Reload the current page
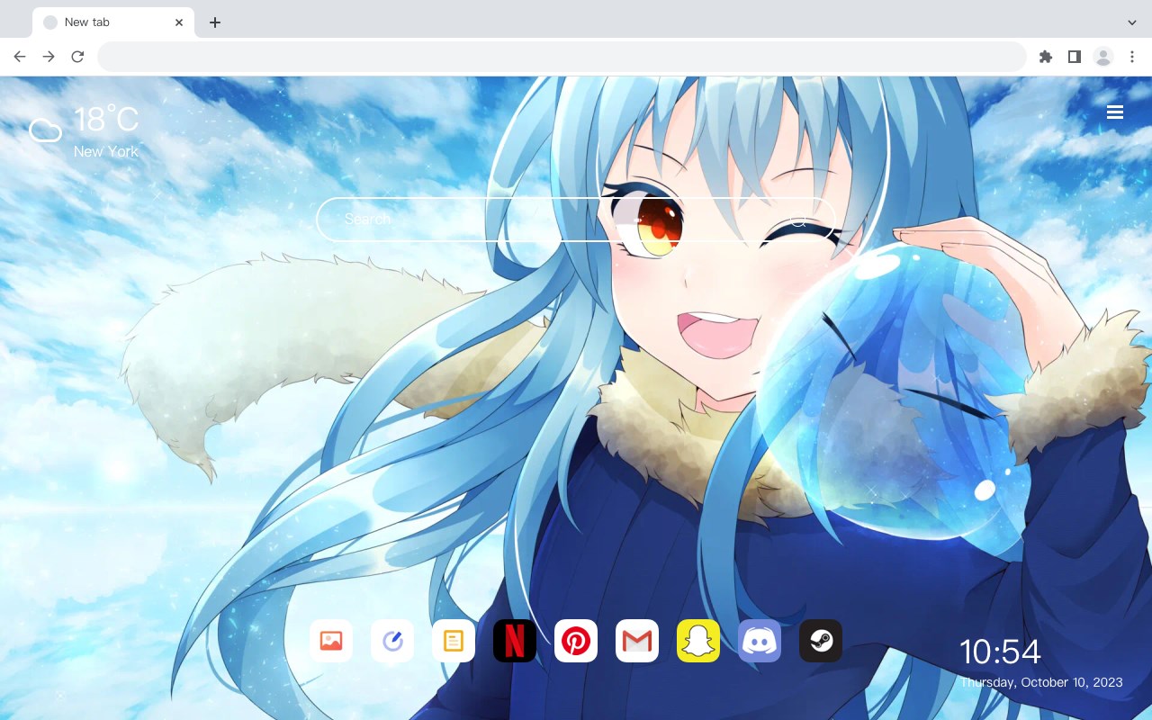 point(77,57)
